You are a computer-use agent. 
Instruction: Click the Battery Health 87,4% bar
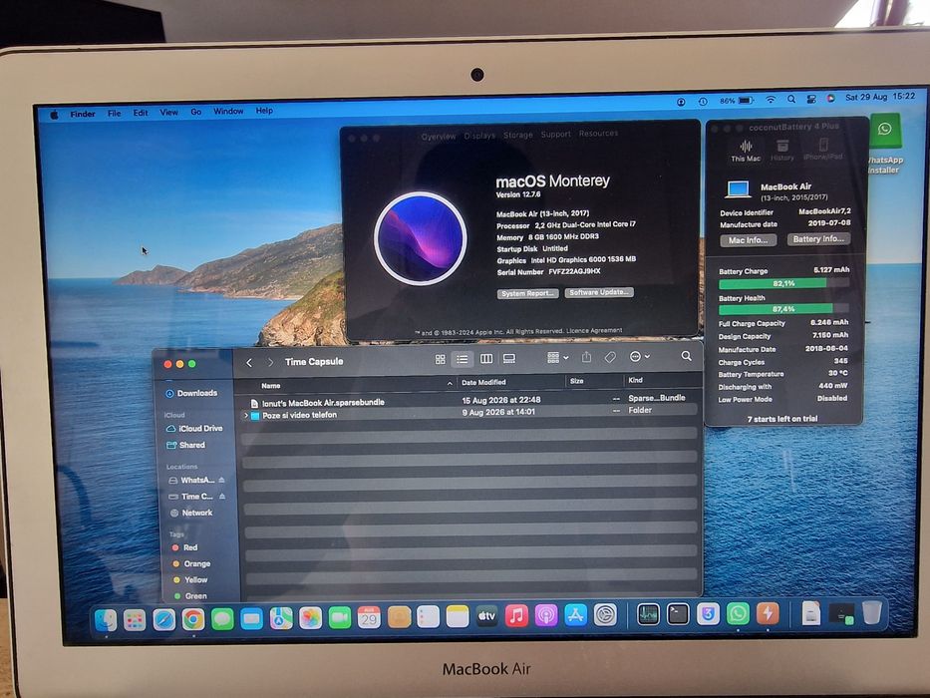tap(783, 309)
